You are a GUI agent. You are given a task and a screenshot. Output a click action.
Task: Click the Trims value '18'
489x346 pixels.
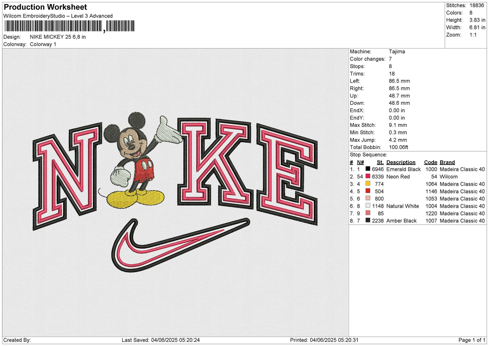tap(392, 74)
